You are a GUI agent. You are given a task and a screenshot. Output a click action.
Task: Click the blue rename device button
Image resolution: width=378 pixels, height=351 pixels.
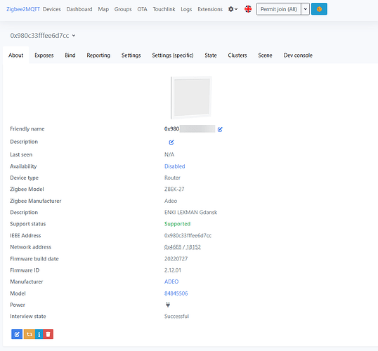coord(17,334)
